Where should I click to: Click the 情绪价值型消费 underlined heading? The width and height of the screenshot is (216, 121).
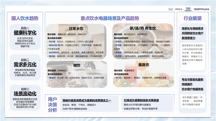point(87,100)
